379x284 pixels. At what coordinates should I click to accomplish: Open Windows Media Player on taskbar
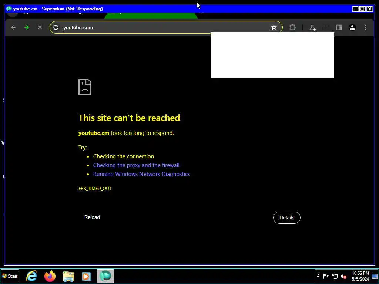pos(87,276)
